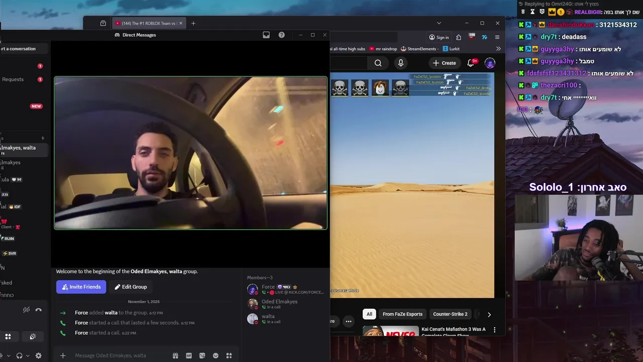The height and width of the screenshot is (362, 643).
Task: Open the StreamElements bookmark
Action: pos(419,49)
